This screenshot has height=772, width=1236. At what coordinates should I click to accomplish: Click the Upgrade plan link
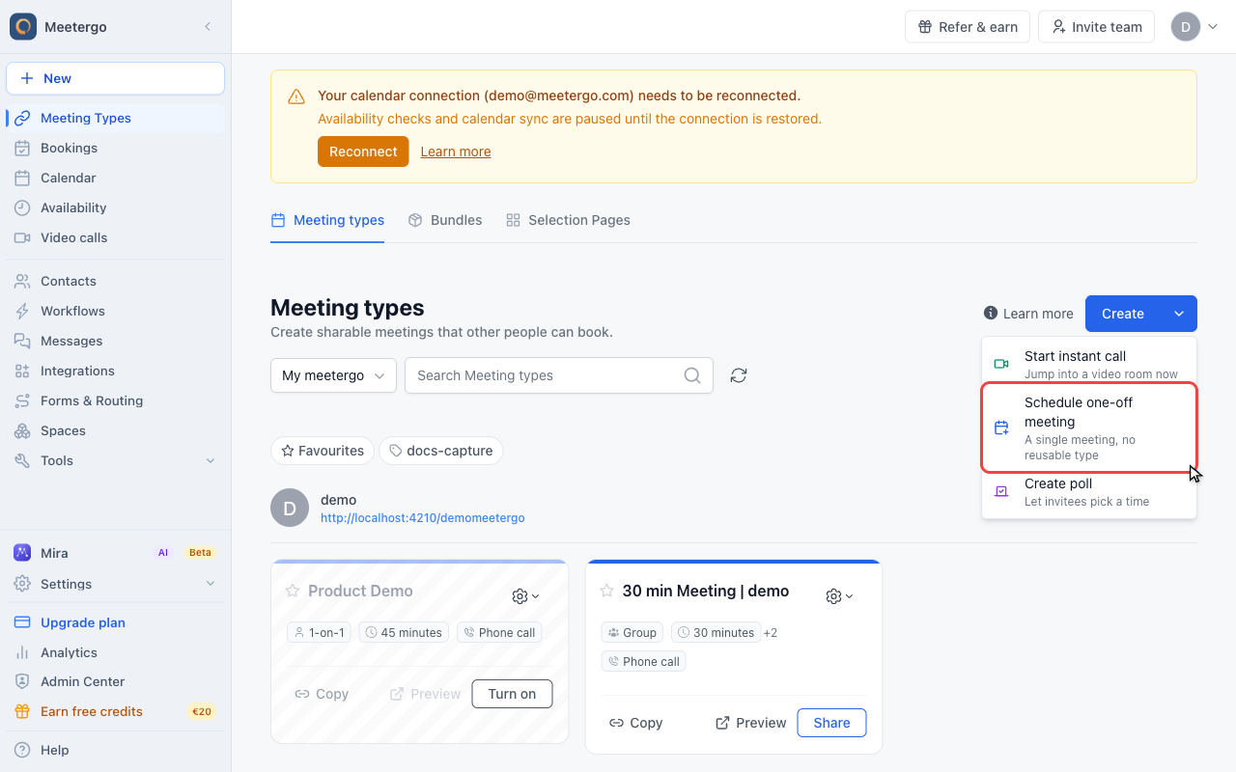(x=83, y=622)
